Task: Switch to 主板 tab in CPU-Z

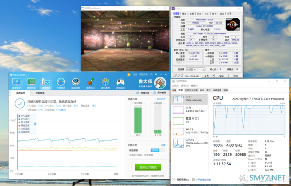Action: pos(192,14)
